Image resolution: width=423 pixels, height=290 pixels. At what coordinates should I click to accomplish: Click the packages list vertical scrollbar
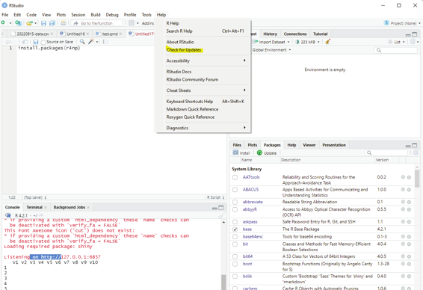pos(417,178)
